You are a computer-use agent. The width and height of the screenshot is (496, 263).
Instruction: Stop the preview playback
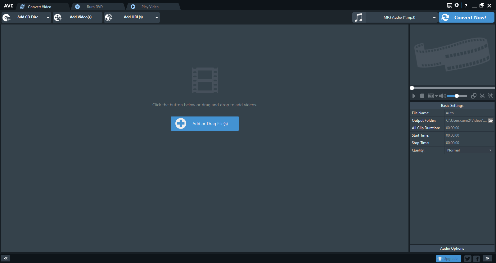422,96
